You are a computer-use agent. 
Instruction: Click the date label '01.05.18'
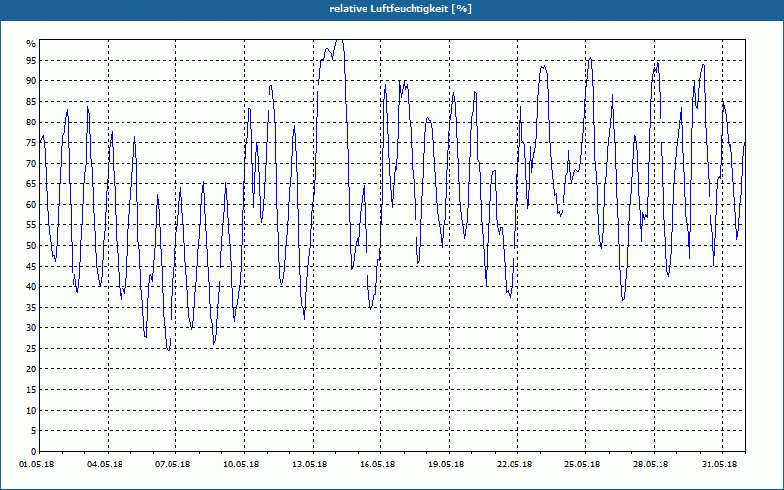pyautogui.click(x=36, y=465)
